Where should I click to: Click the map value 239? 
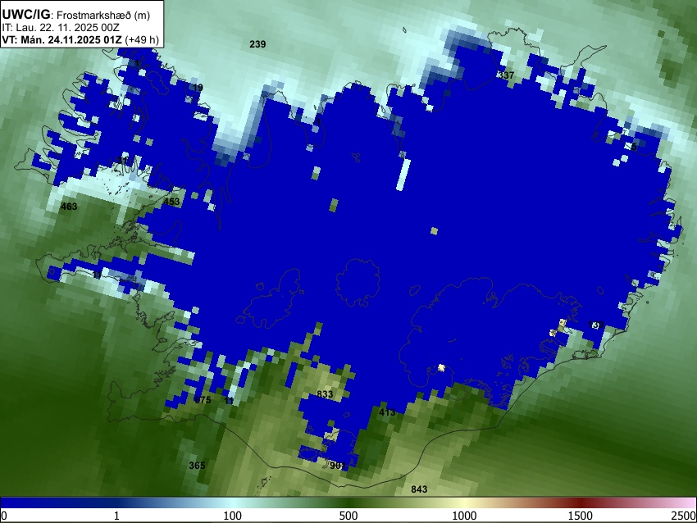pos(257,44)
